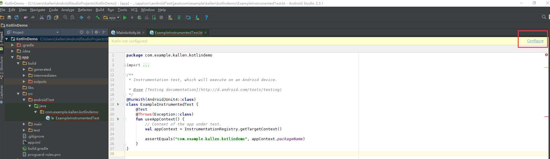This screenshot has width=550, height=159.
Task: Open search everywhere magnifier at top right
Action: (x=544, y=17)
